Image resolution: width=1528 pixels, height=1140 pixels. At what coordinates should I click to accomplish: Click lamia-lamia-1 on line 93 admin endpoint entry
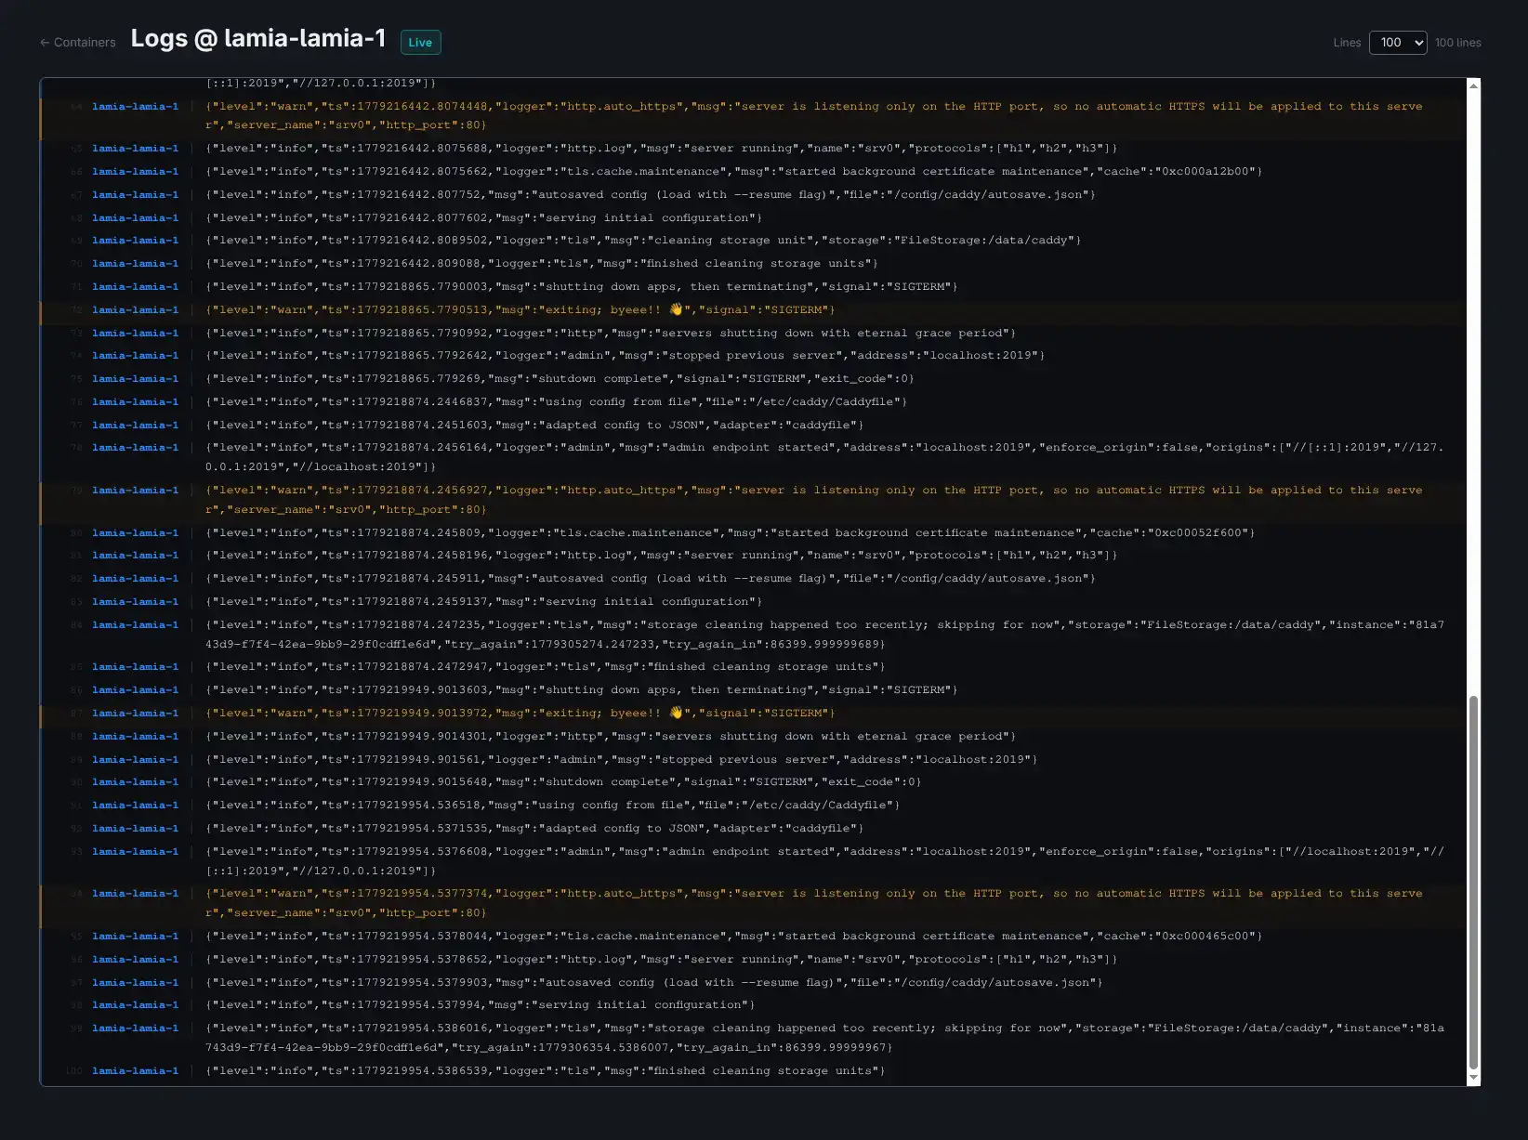(135, 852)
